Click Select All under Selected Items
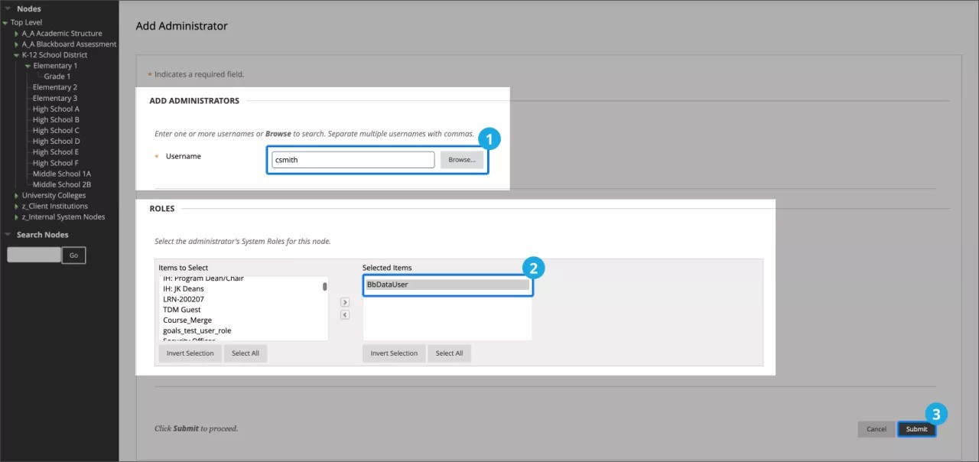The image size is (979, 462). [x=449, y=353]
